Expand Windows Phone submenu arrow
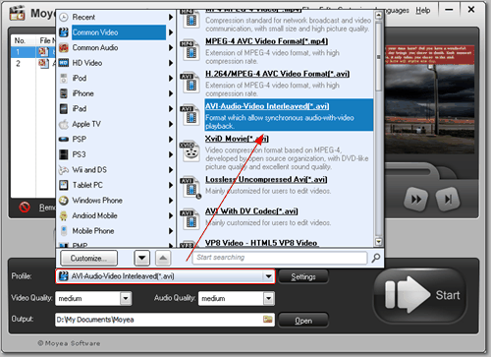491x357 pixels. pyautogui.click(x=171, y=201)
